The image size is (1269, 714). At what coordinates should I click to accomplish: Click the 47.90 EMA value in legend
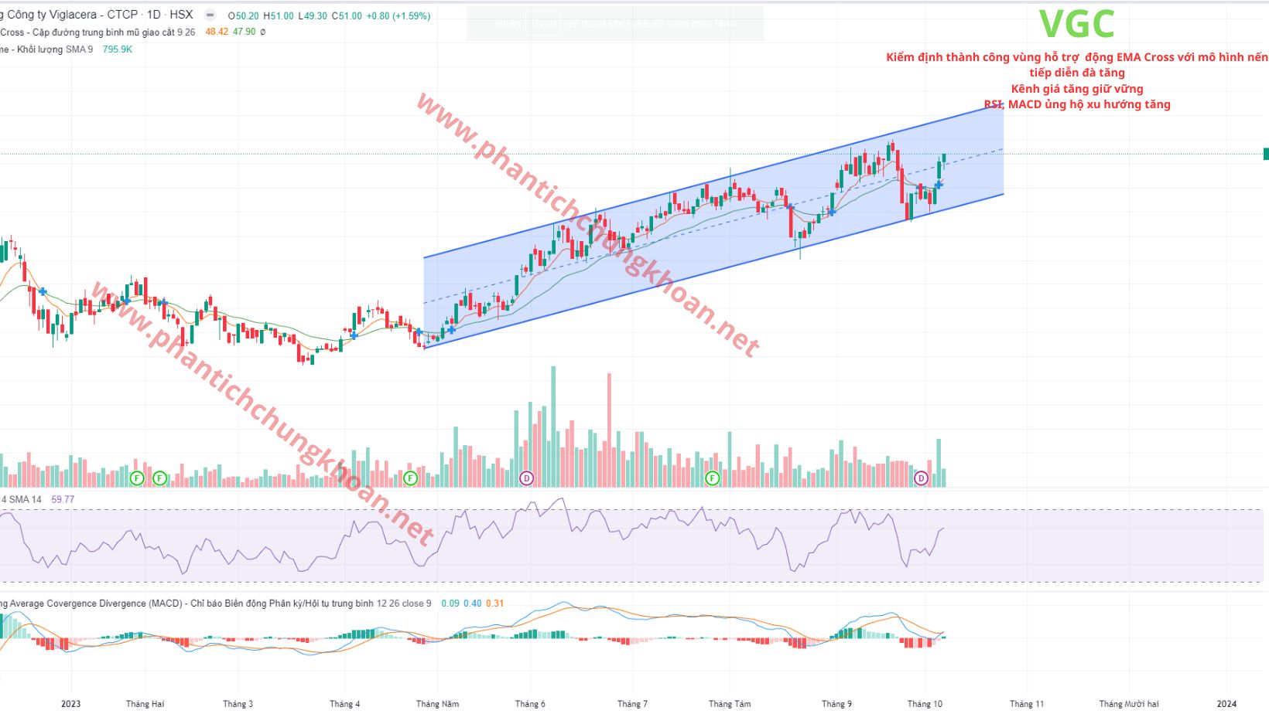[245, 32]
